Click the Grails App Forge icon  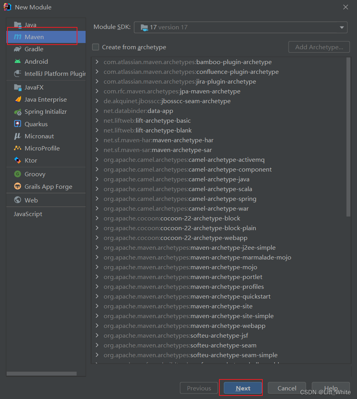pyautogui.click(x=18, y=186)
